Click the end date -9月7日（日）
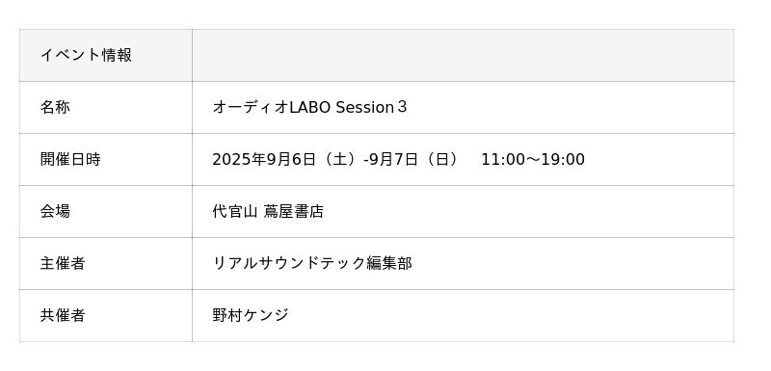This screenshot has height=371, width=771. click(412, 159)
